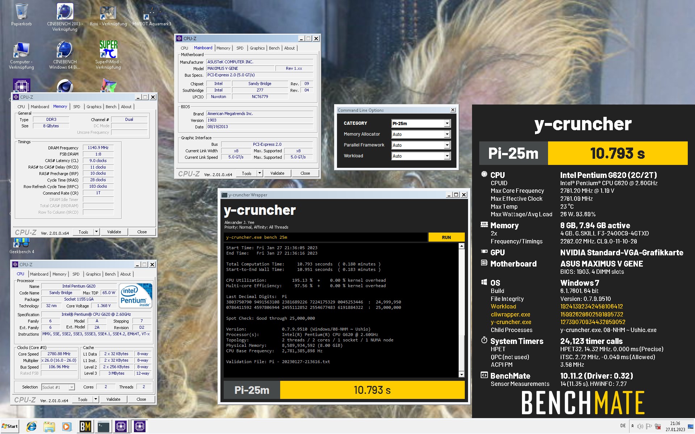Click Validate in Mainboard CPU-Z window
The width and height of the screenshot is (695, 434).
277,173
